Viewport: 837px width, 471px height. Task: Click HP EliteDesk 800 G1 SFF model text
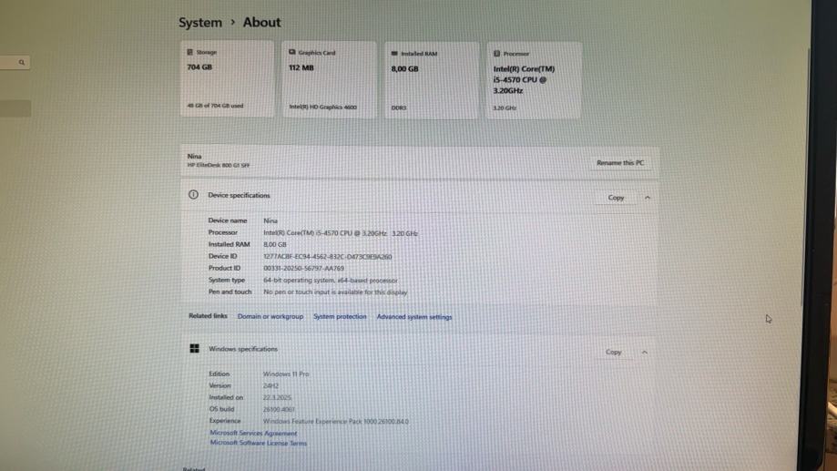point(219,166)
